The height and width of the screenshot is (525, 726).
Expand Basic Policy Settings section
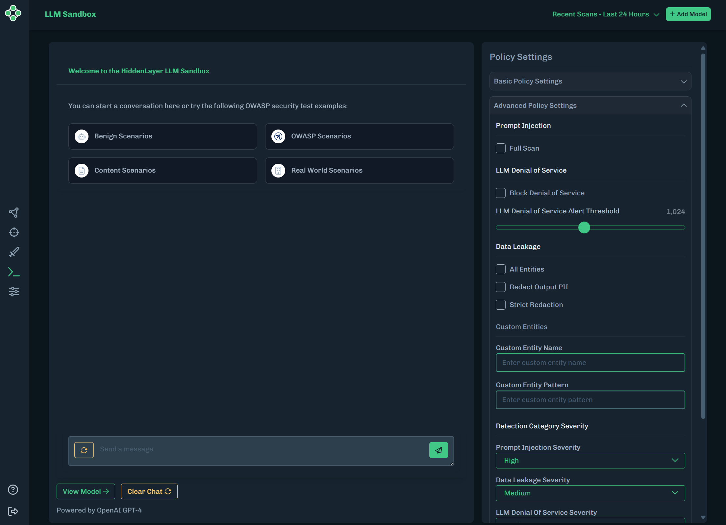click(590, 81)
